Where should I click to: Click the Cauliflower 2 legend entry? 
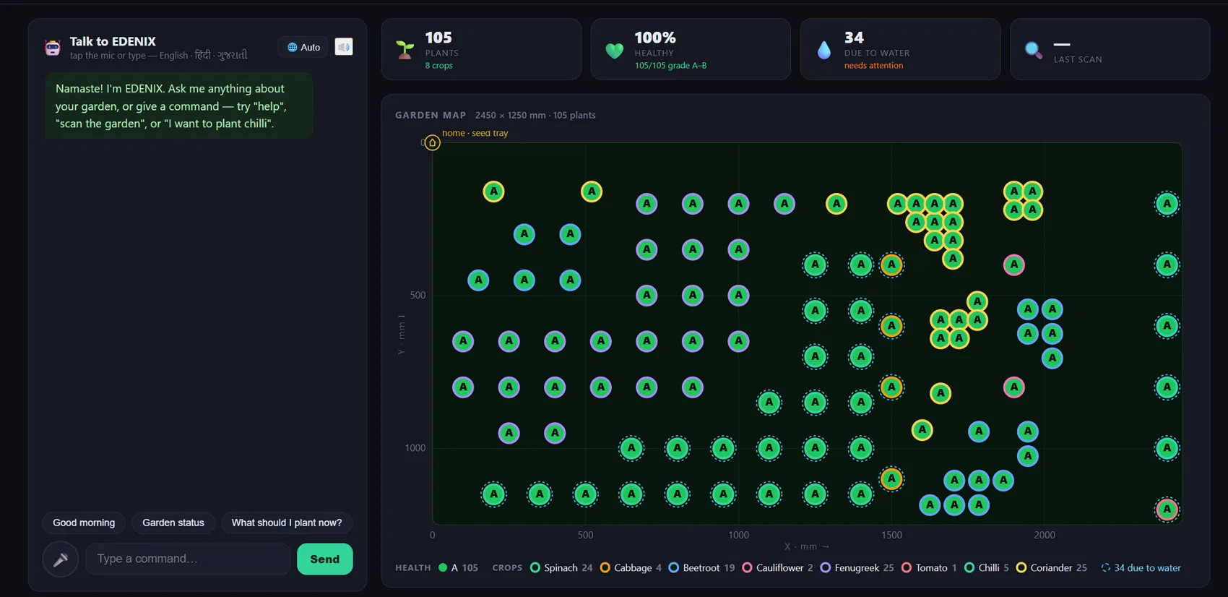pyautogui.click(x=777, y=568)
